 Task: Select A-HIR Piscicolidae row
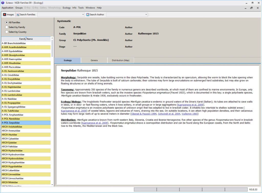tap(26, 67)
